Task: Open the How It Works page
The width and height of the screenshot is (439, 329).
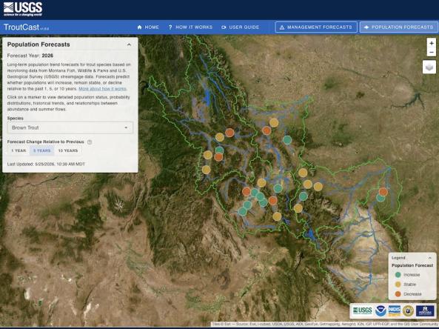Action: click(x=190, y=27)
